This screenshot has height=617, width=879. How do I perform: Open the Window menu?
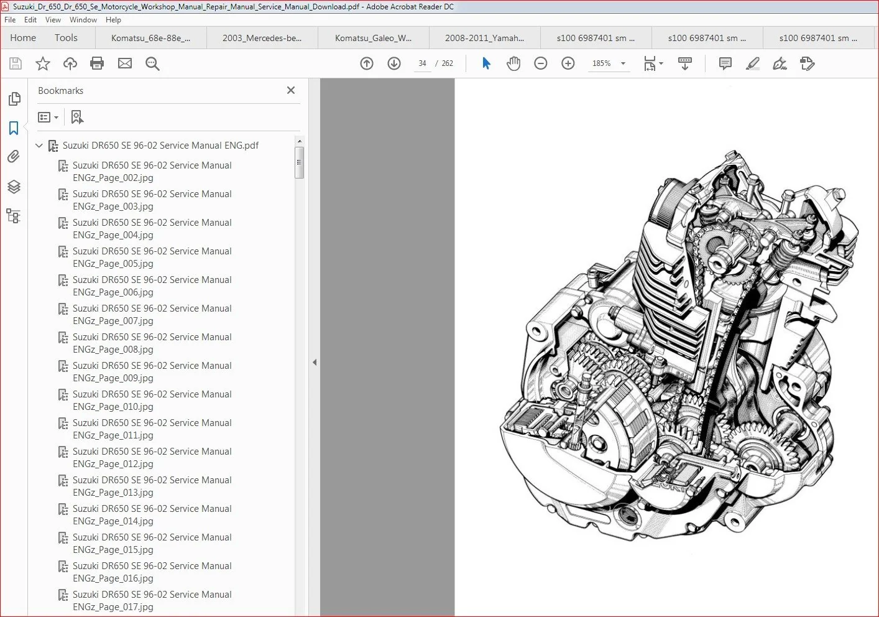83,20
